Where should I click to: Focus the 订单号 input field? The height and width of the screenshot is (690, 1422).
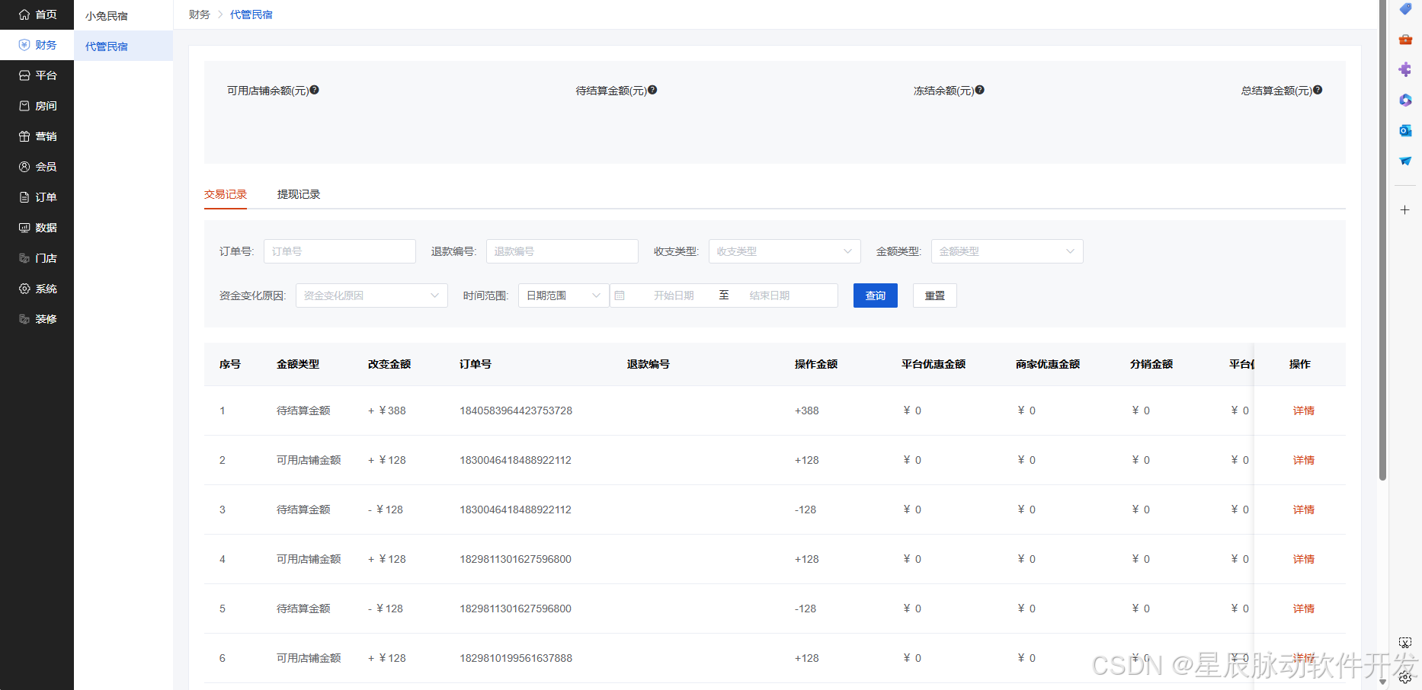click(x=340, y=251)
